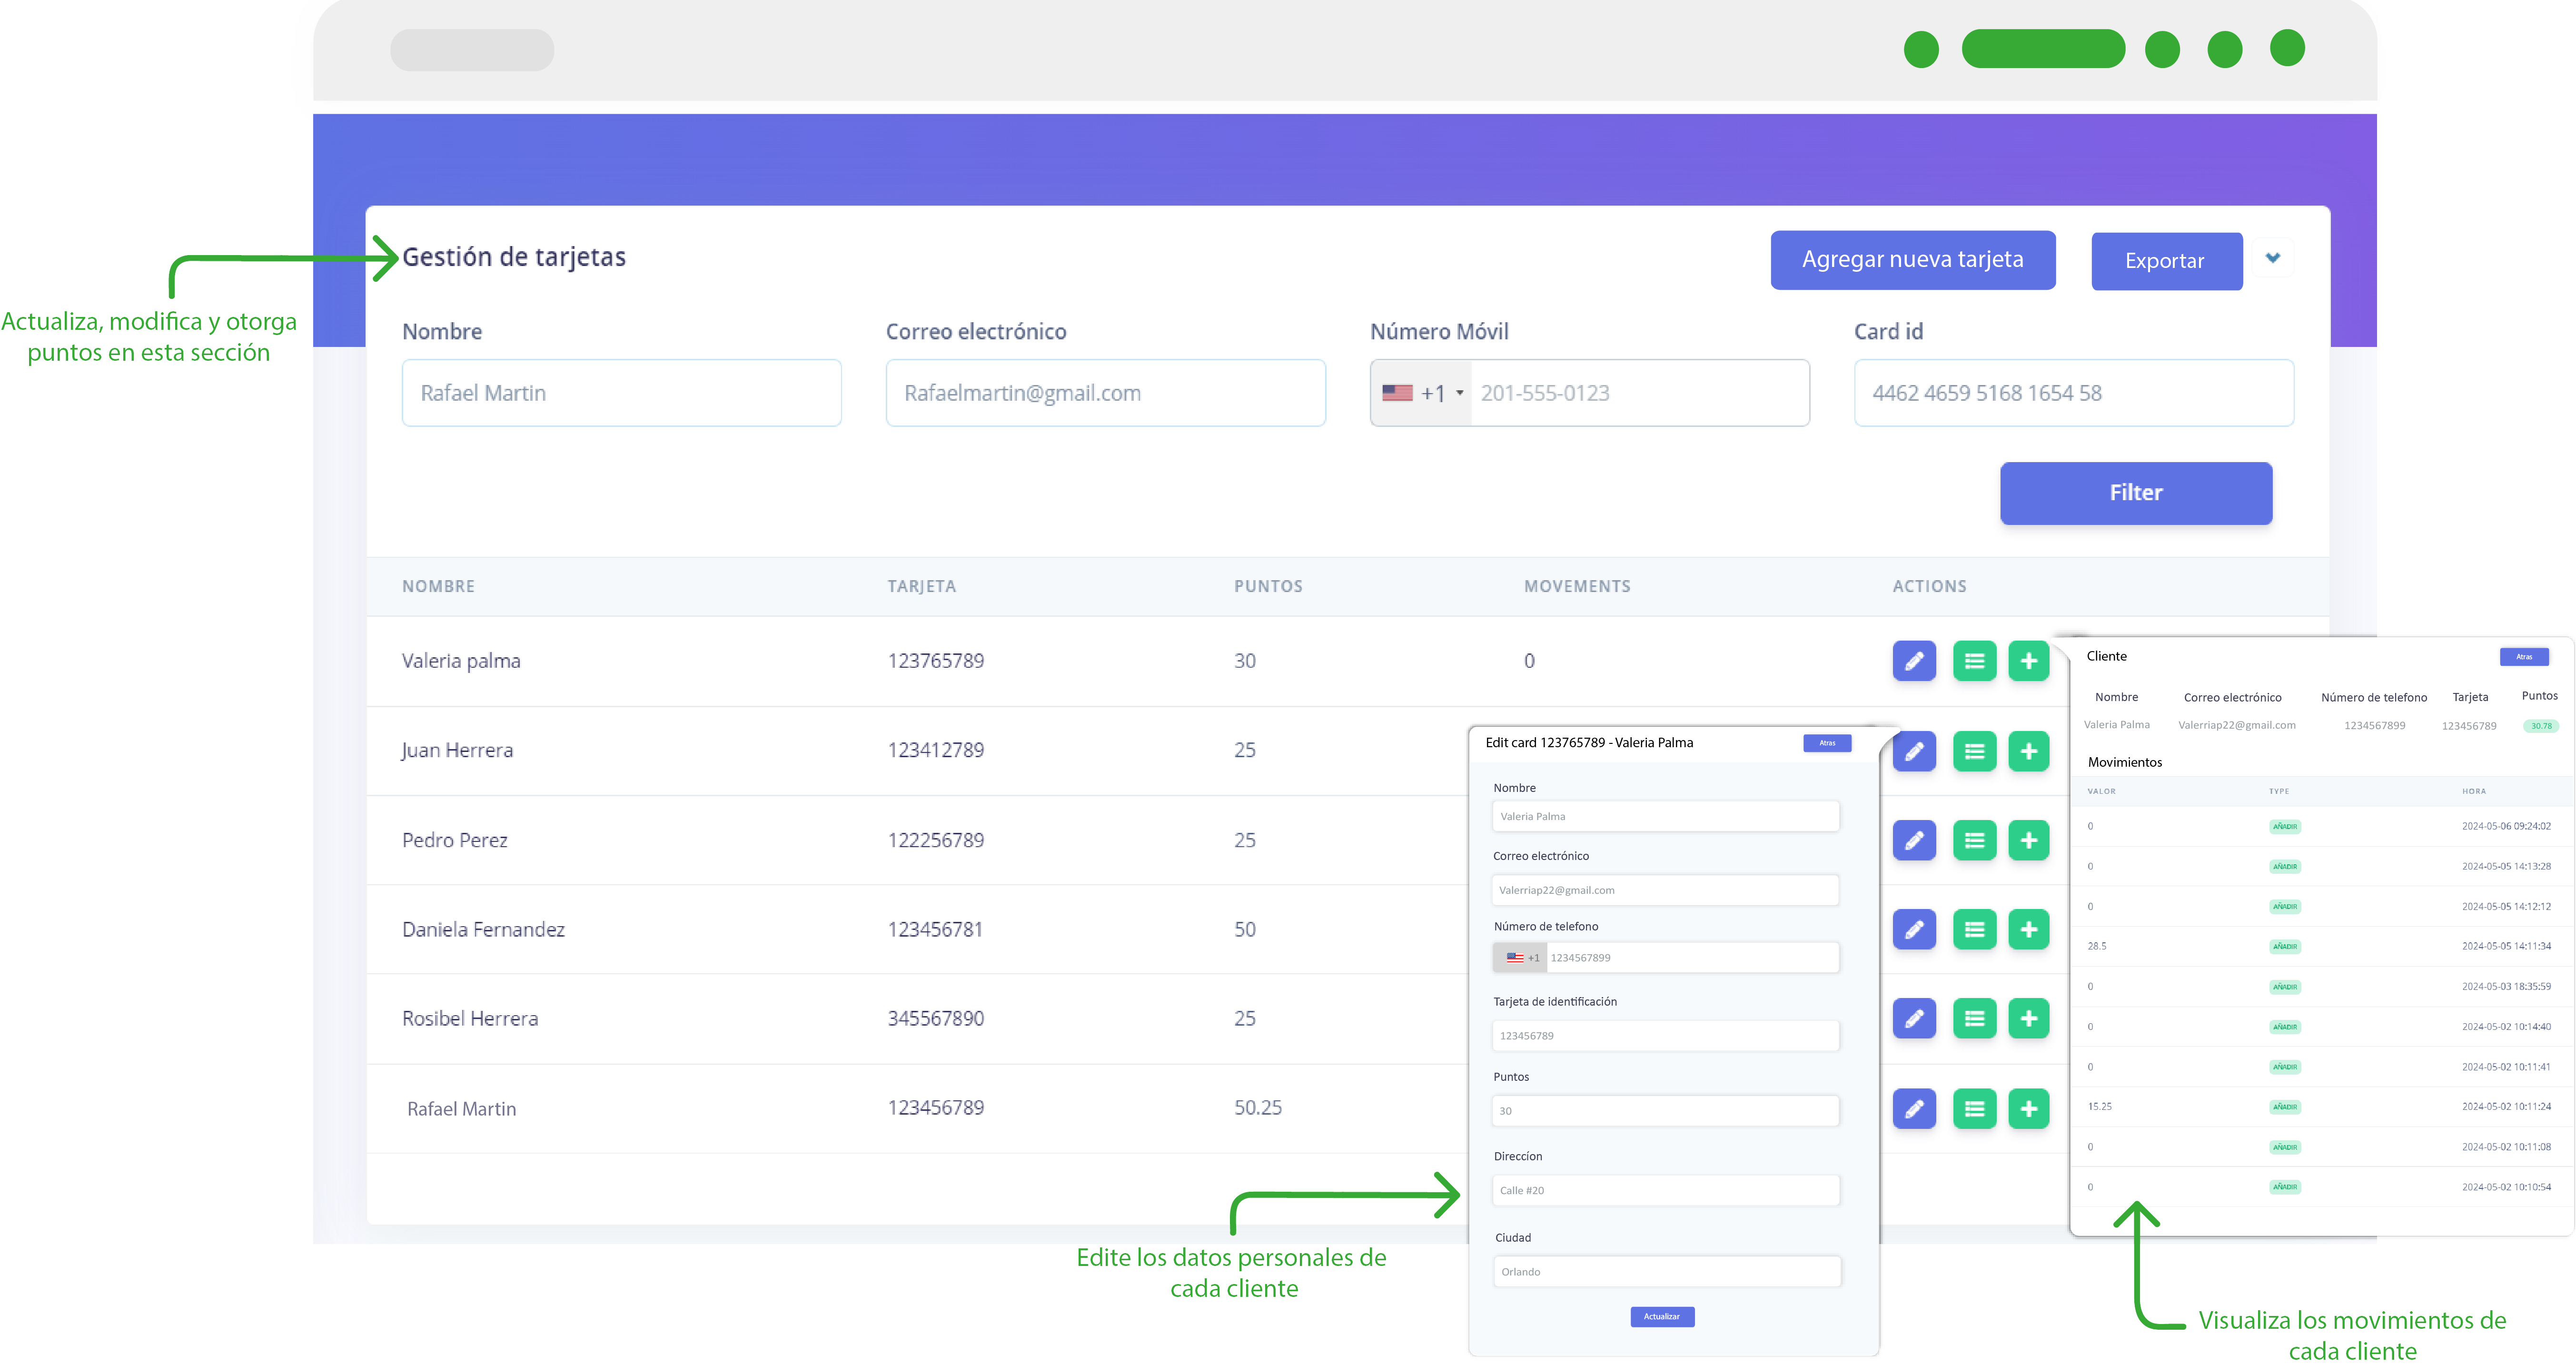Click movement timestamp 2024-05-06 09:24:02
This screenshot has height=1364, width=2576.
(x=2505, y=827)
